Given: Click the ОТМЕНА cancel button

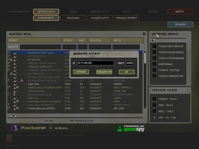Looking at the screenshot, I should [x=81, y=72].
